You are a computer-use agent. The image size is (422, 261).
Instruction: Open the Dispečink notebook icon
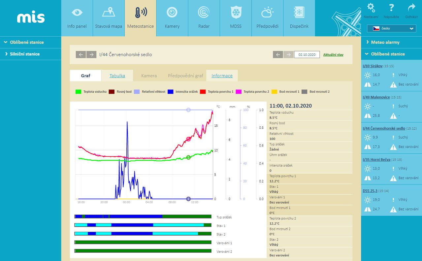click(299, 13)
